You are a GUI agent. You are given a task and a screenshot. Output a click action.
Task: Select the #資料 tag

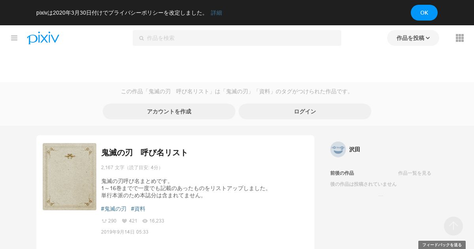[138, 209]
